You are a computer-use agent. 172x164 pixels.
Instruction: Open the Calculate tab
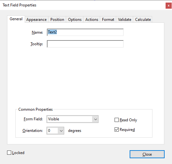(143, 20)
